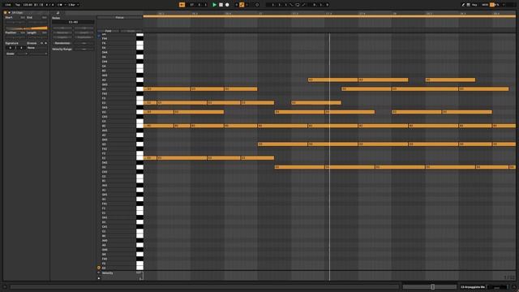Image resolution: width=519 pixels, height=292 pixels.
Task: Click the loop Length label field
Action: pyautogui.click(x=32, y=32)
